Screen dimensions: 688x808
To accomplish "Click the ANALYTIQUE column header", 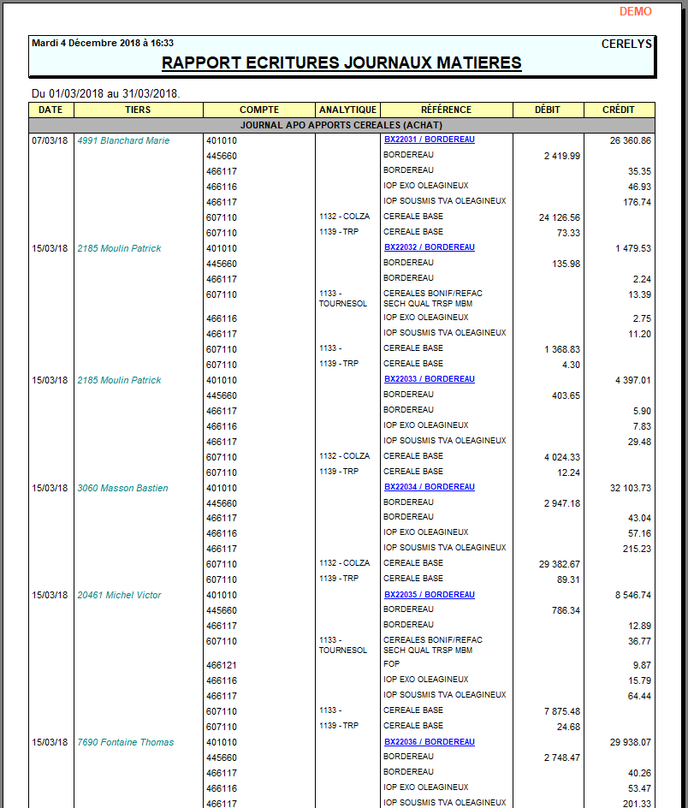I will point(347,110).
